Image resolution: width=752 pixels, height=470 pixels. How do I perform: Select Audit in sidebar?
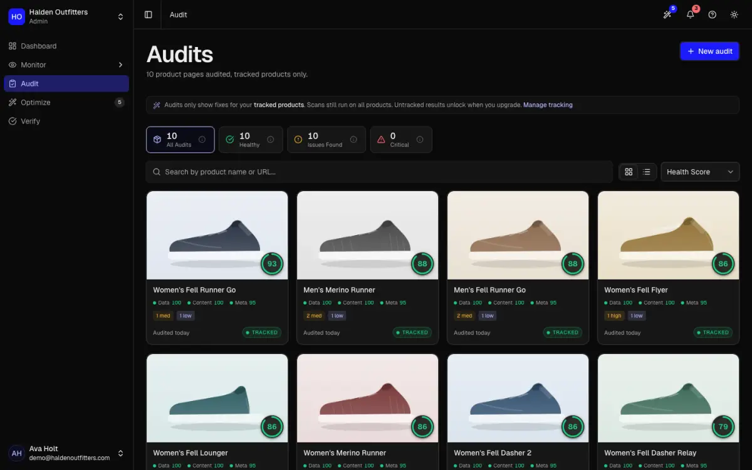(x=66, y=83)
